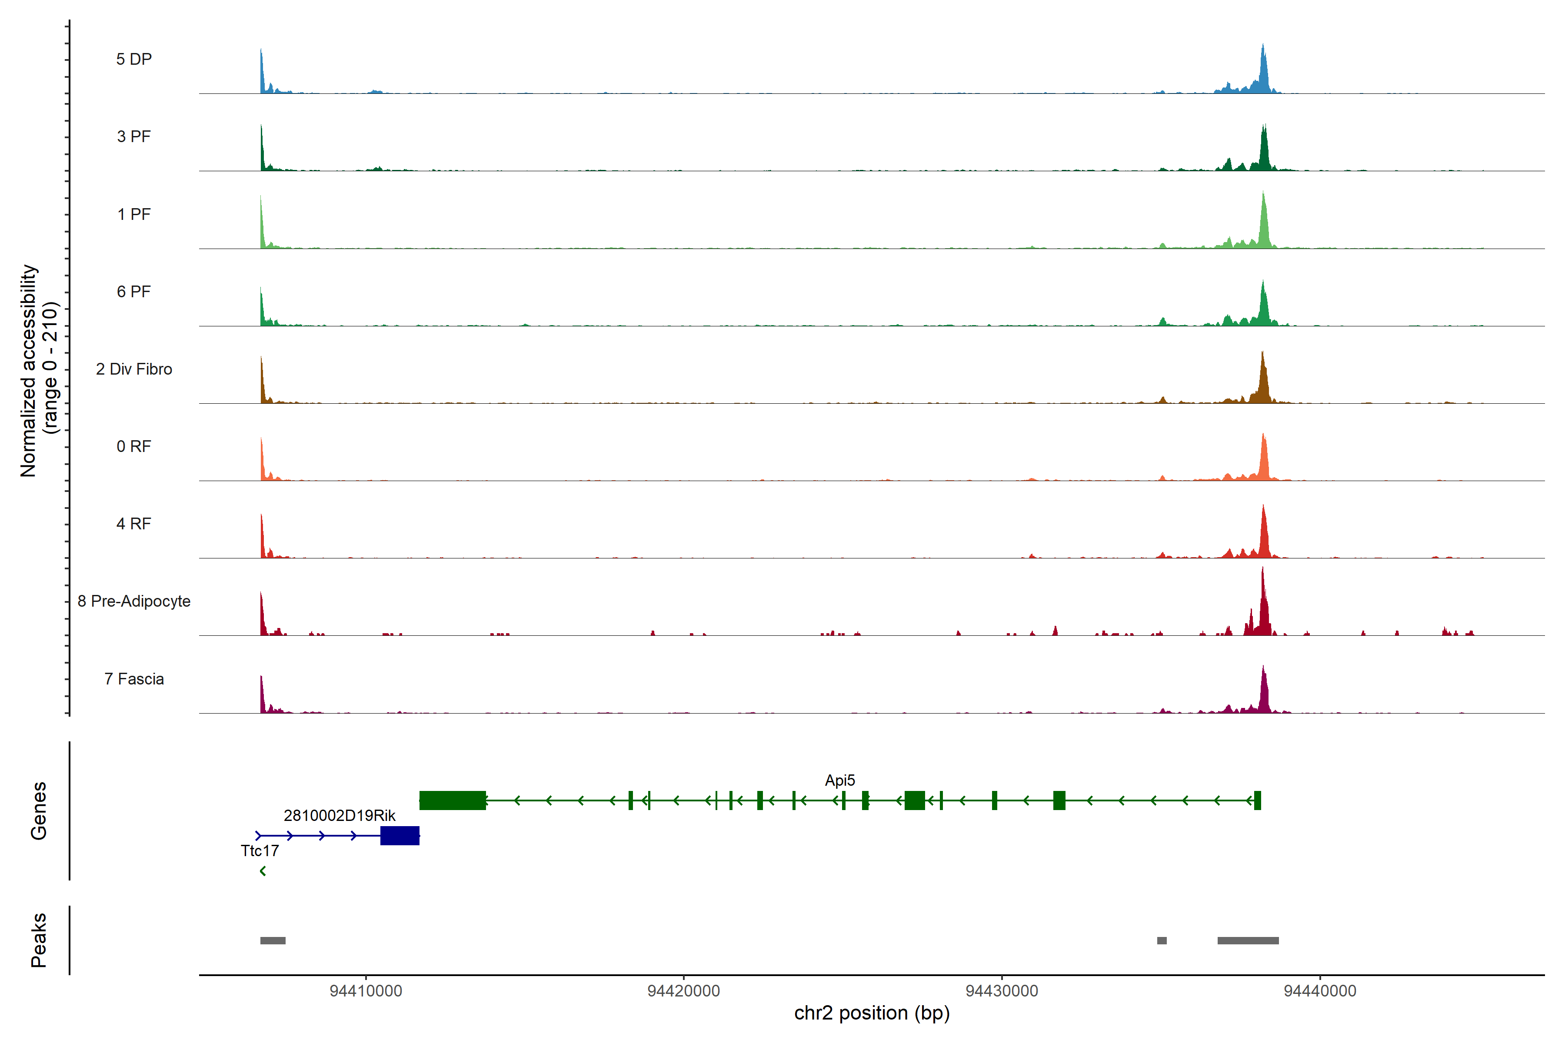1565x1043 pixels.
Task: Click the 94420000 x-axis tick label
Action: (x=683, y=991)
